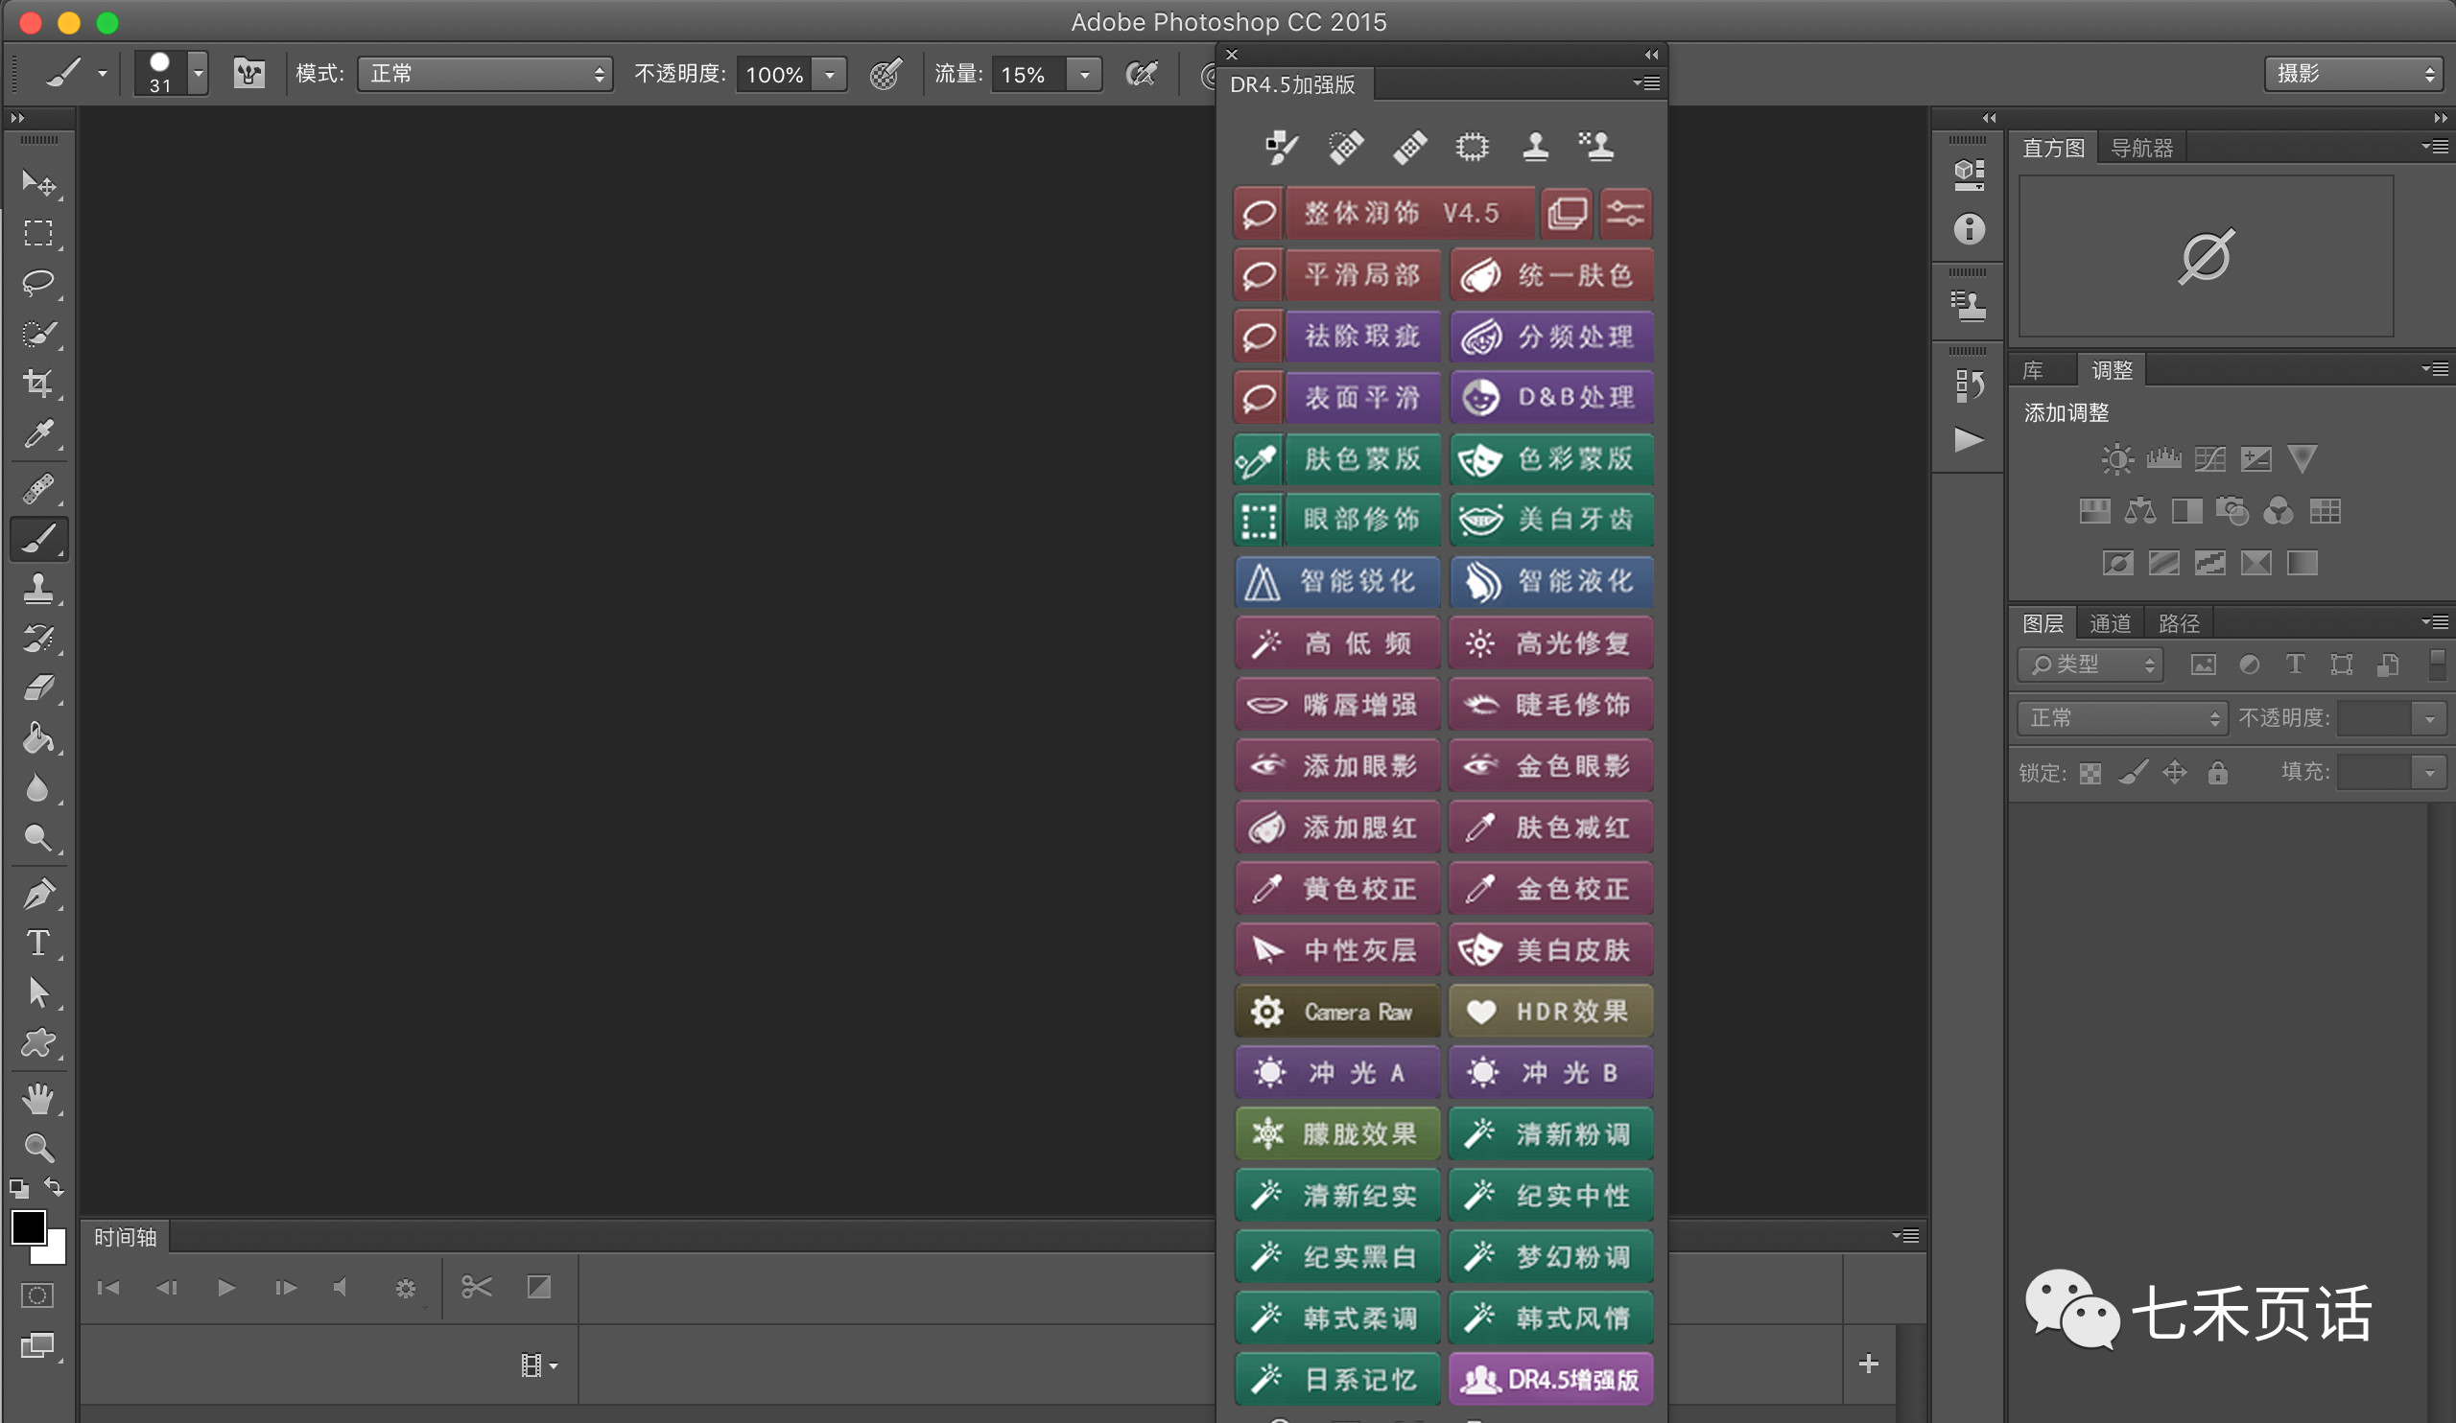
Task: Select the Eyedropper tool in toolbox
Action: pos(38,433)
